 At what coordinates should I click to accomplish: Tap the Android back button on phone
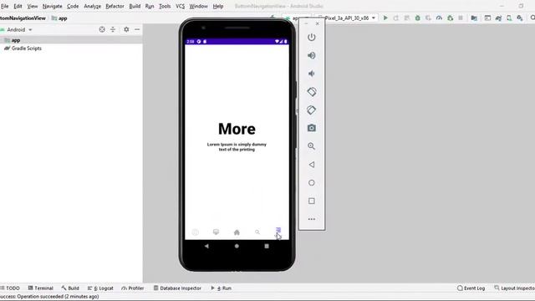(x=206, y=246)
